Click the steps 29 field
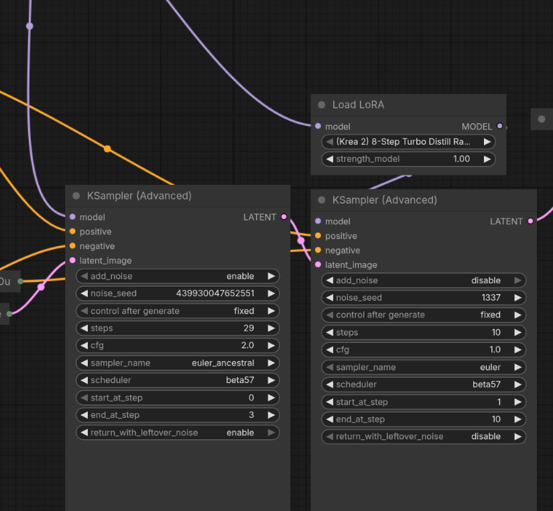The image size is (553, 511). pos(178,328)
